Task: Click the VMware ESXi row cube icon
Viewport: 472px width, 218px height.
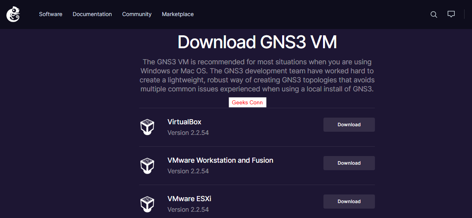Action: point(147,204)
